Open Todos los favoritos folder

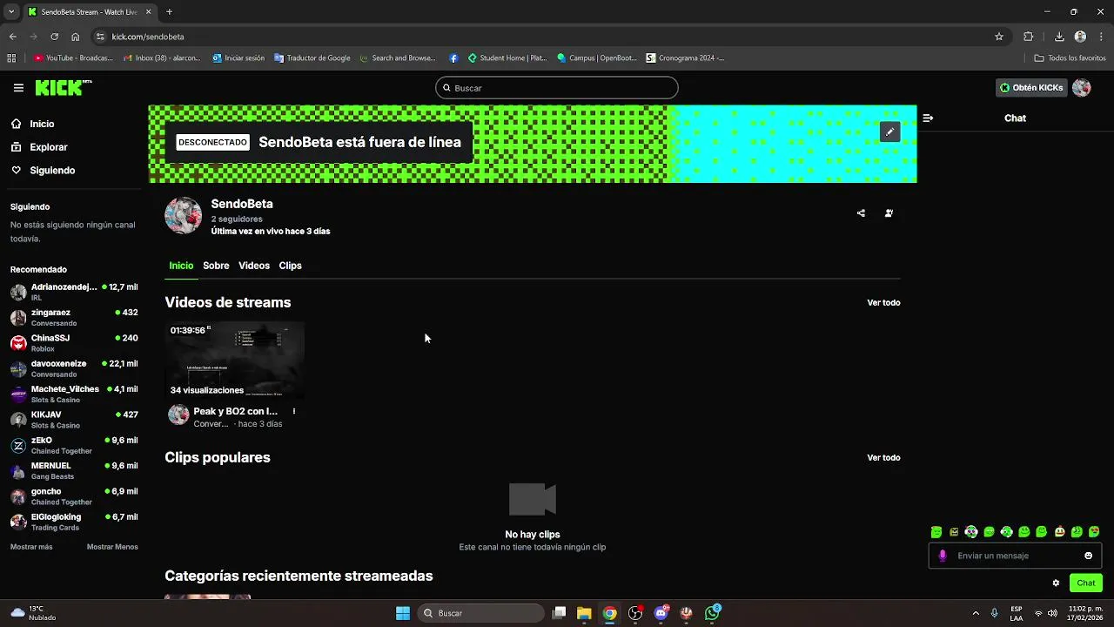[x=1070, y=58]
